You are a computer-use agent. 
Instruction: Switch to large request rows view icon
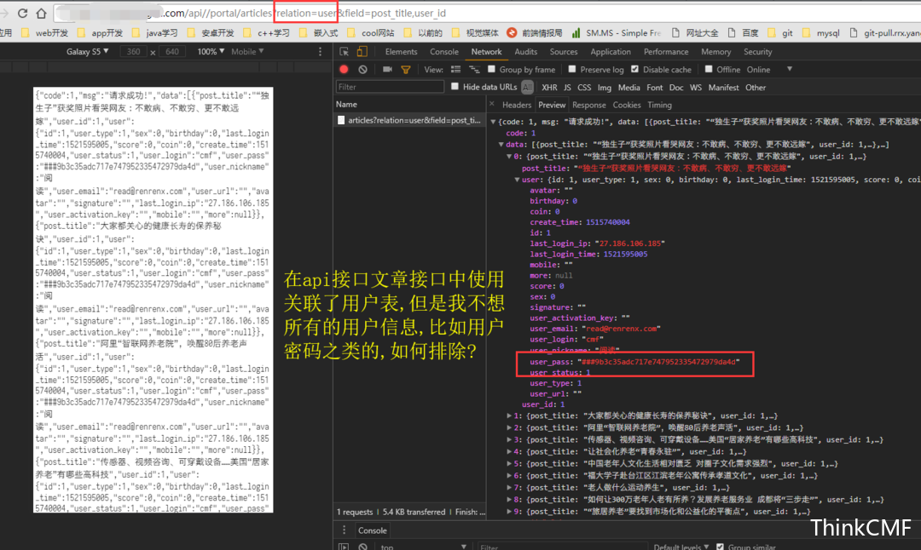[x=455, y=69]
